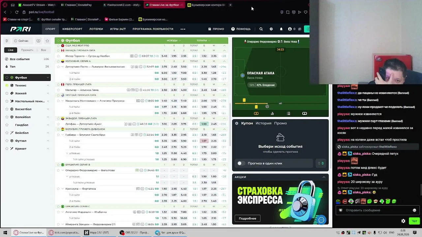
Task: Open PARI settings gear in header
Action: [271, 29]
